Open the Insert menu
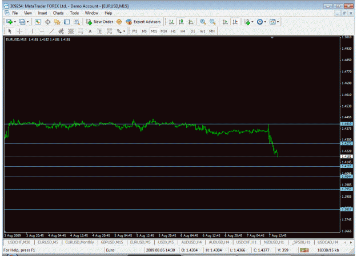The width and height of the screenshot is (357, 256). 43,13
